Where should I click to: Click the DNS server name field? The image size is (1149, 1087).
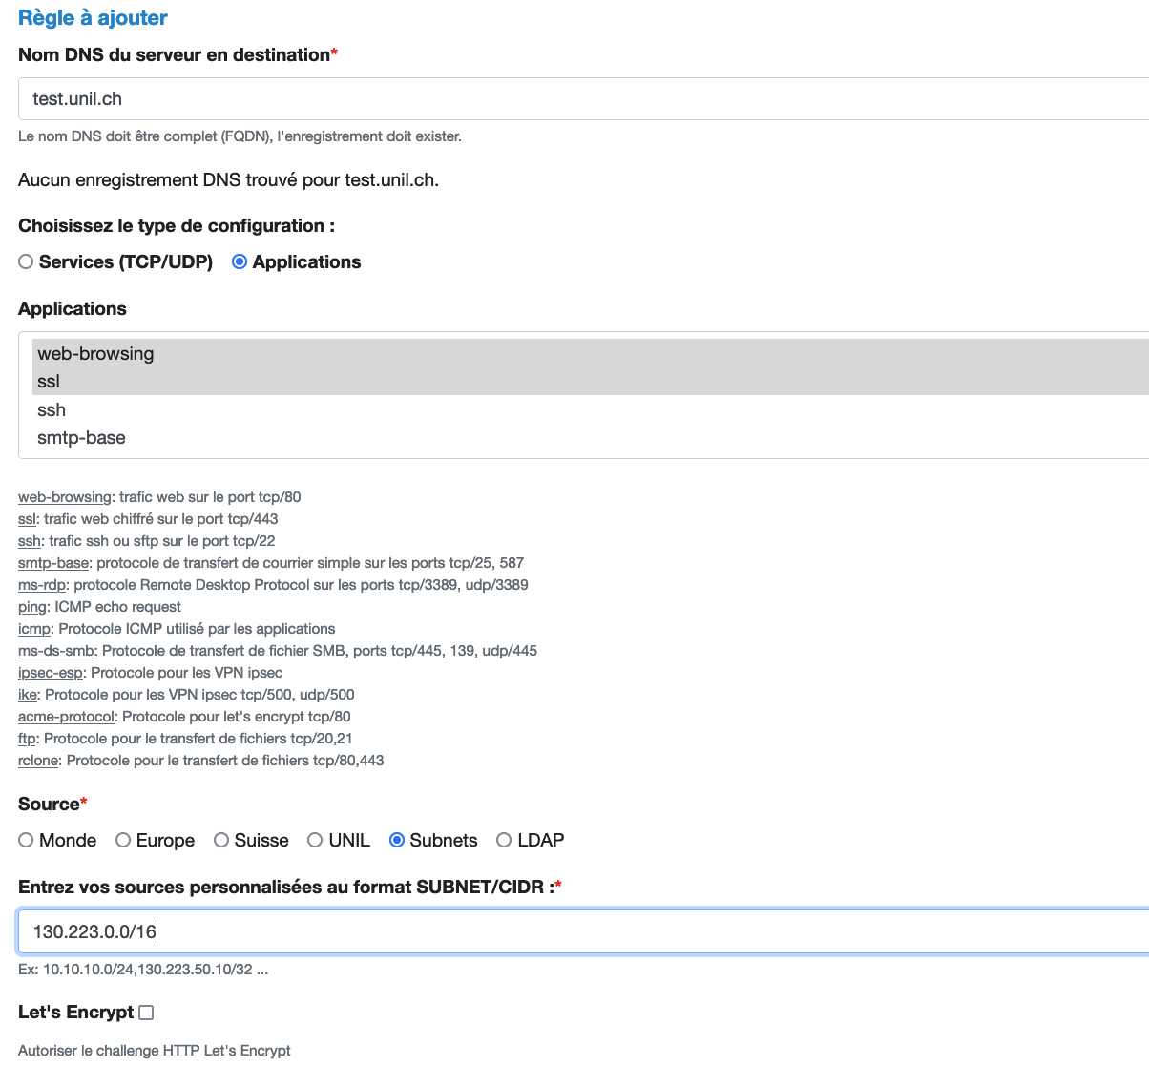click(x=573, y=98)
